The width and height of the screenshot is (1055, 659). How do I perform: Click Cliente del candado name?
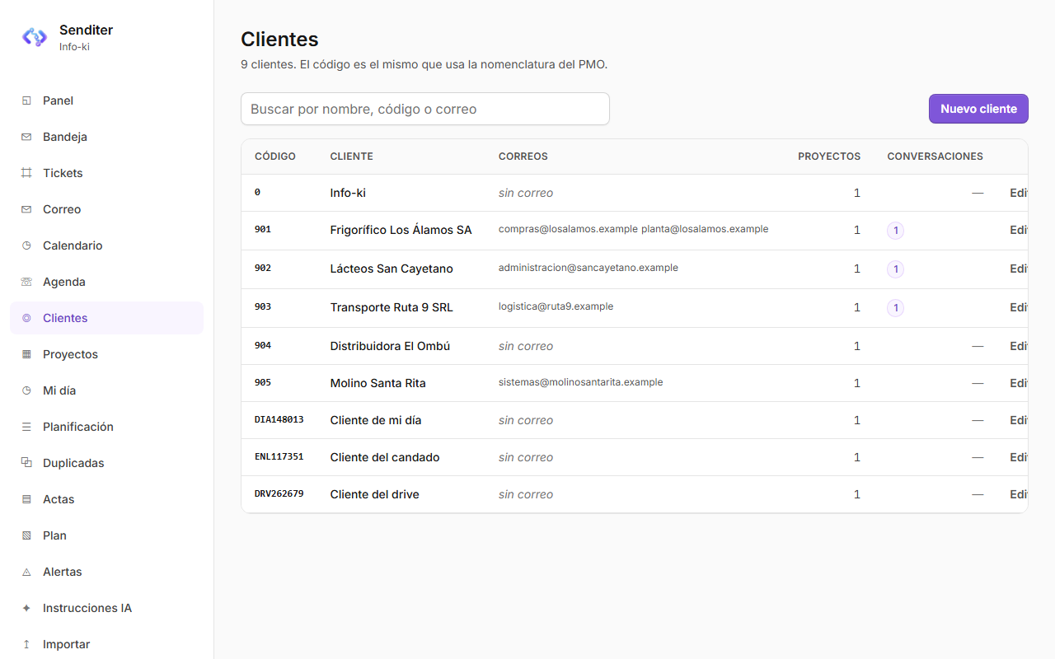point(385,457)
